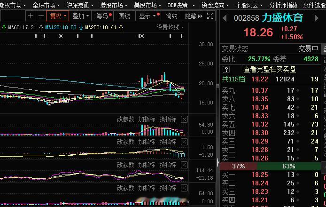Select 买二 price 18.24
The width and height of the screenshot is (326, 207).
tap(260, 183)
